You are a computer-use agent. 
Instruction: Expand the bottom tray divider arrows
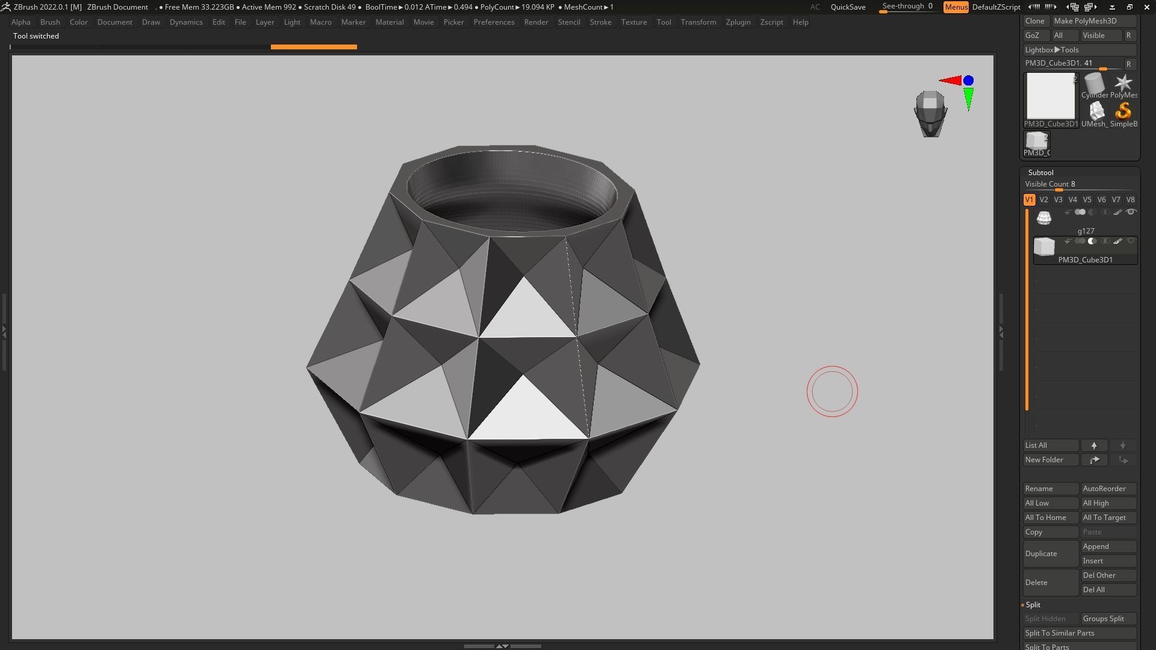pos(502,646)
